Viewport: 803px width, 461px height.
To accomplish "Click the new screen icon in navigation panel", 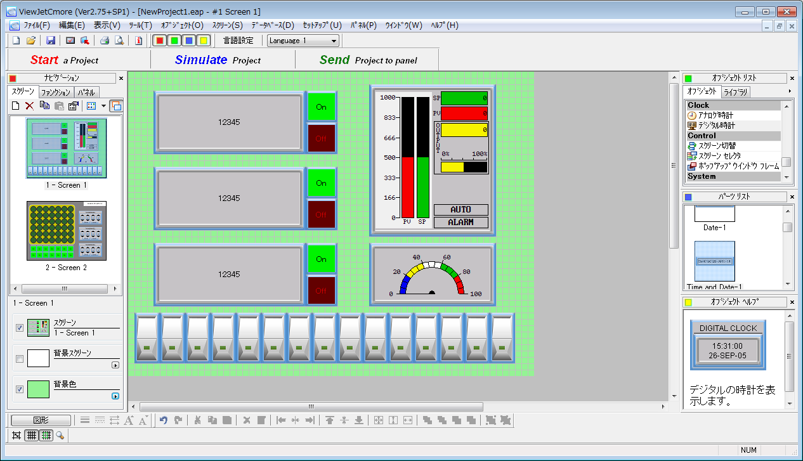I will pos(16,106).
